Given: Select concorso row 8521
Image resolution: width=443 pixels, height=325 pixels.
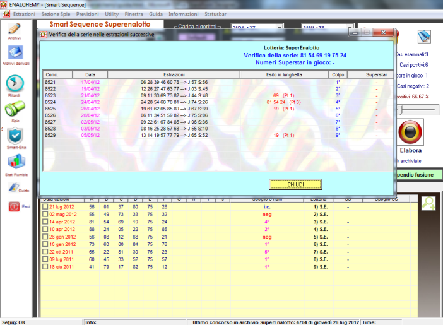Looking at the screenshot, I should point(218,82).
